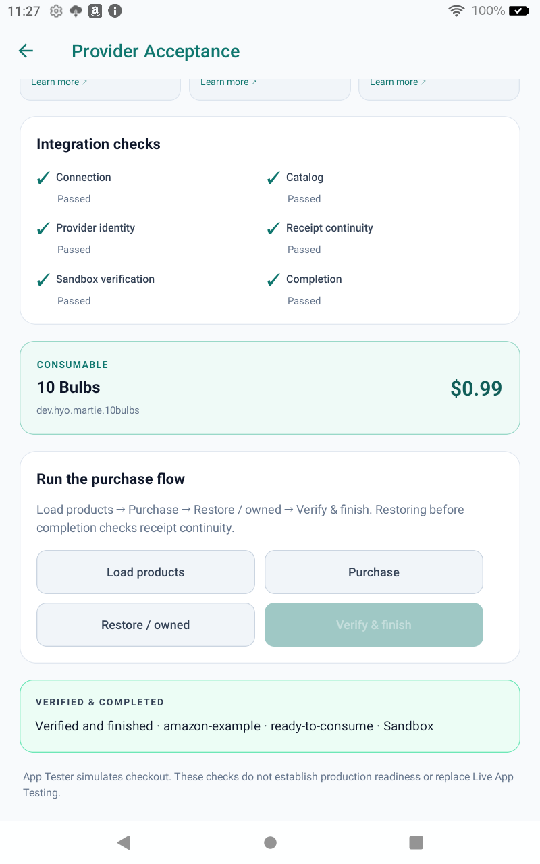Tap the Android back triangle button

coord(124,842)
